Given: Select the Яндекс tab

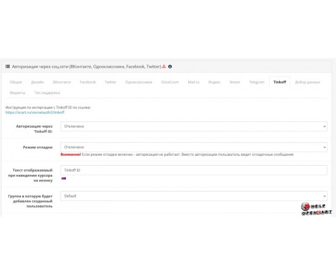Looking at the screenshot, I should 214,82.
